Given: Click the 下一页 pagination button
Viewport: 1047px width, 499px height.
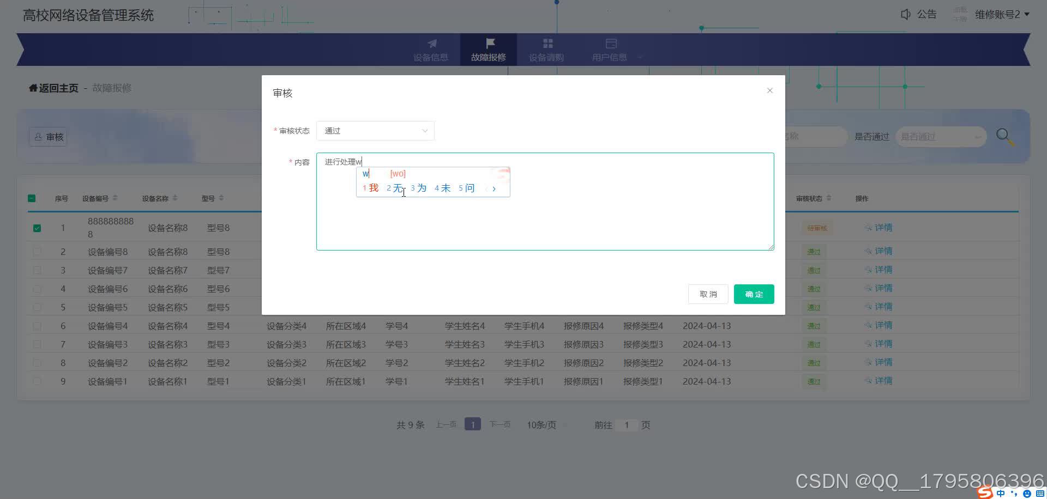Looking at the screenshot, I should click(500, 424).
